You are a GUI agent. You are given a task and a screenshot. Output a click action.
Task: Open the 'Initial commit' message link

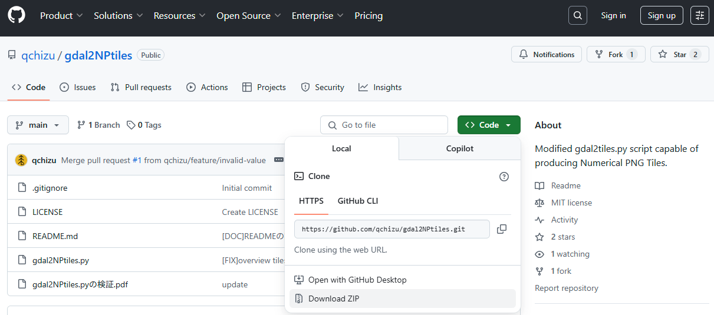(x=247, y=188)
